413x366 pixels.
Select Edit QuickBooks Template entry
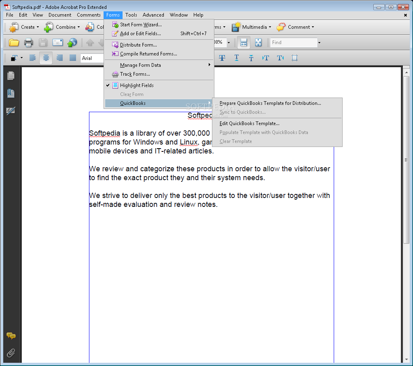pyautogui.click(x=277, y=123)
